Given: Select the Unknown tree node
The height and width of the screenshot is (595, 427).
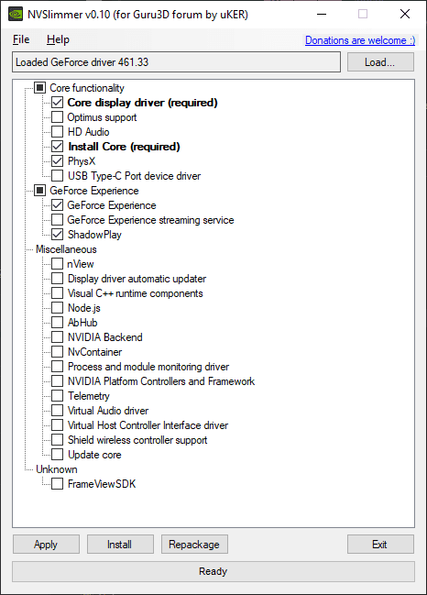Looking at the screenshot, I should point(57,469).
